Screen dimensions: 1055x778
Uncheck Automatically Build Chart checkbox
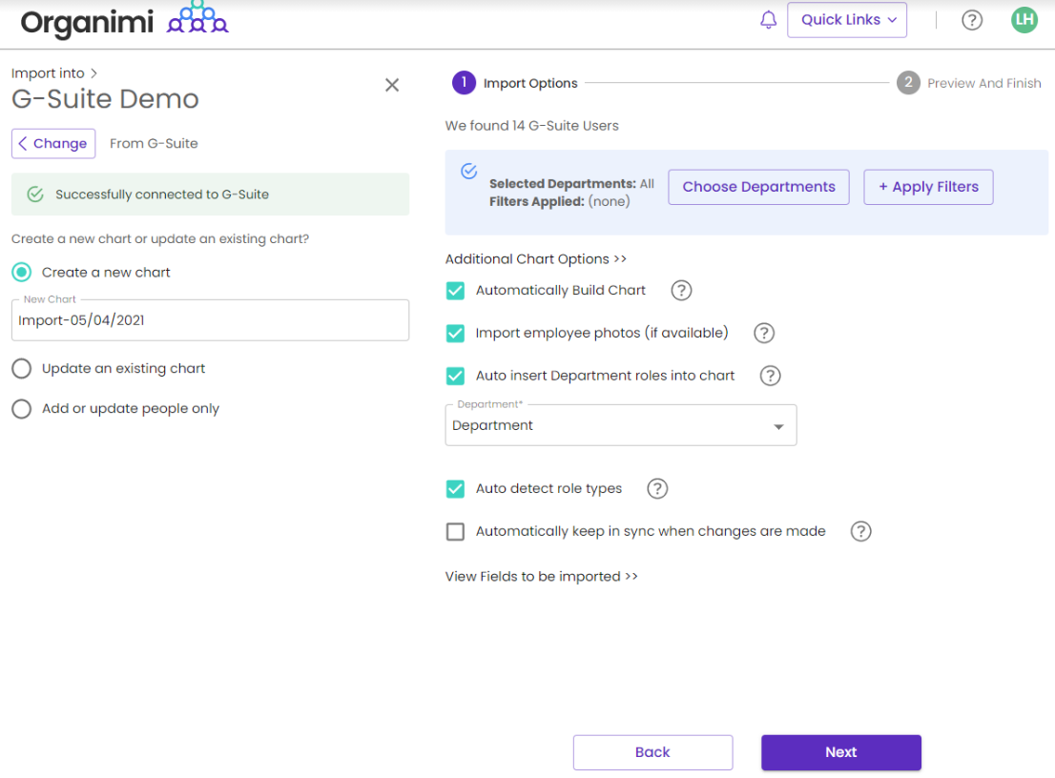[456, 291]
